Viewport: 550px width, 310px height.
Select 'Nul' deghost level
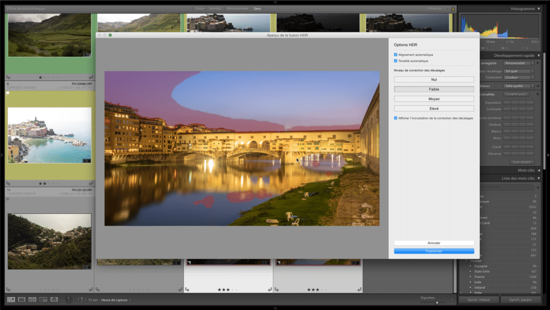pyautogui.click(x=434, y=80)
